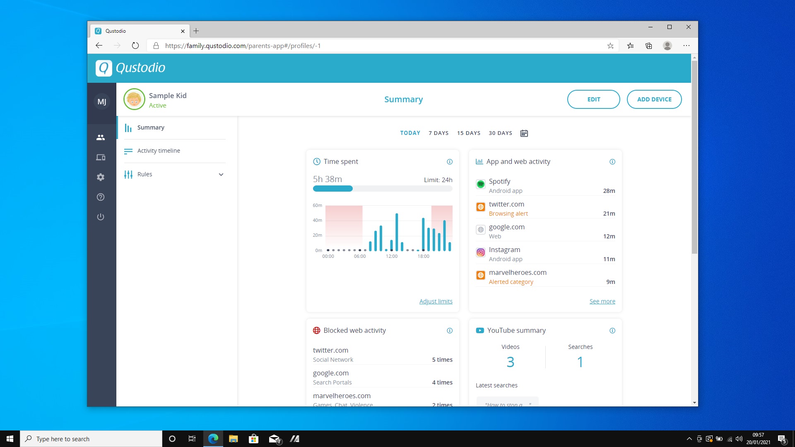
Task: Click the power/logout icon in sidebar
Action: click(x=101, y=217)
